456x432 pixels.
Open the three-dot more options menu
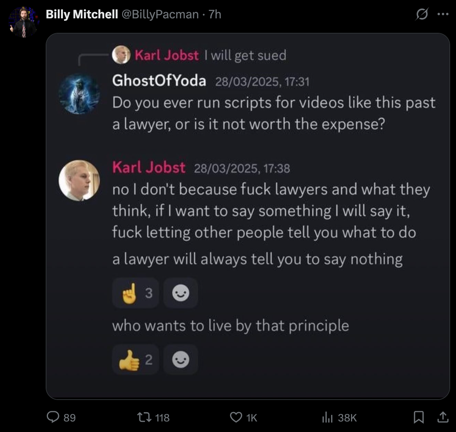pyautogui.click(x=443, y=15)
